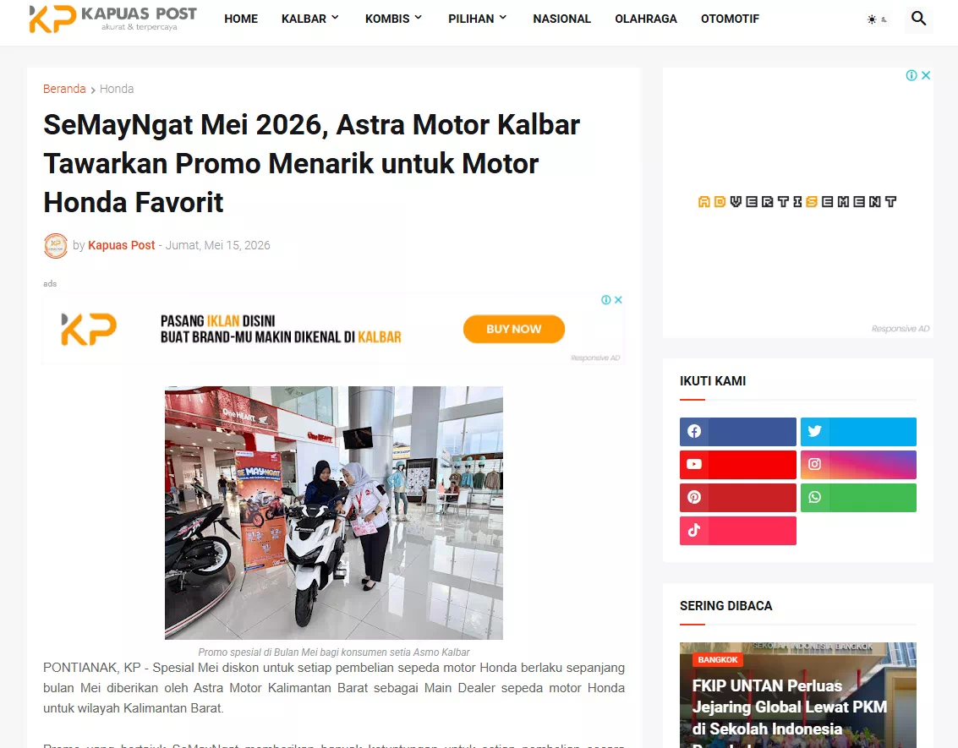Open the TikTok follow button
Image resolution: width=958 pixels, height=748 pixels.
pos(737,531)
